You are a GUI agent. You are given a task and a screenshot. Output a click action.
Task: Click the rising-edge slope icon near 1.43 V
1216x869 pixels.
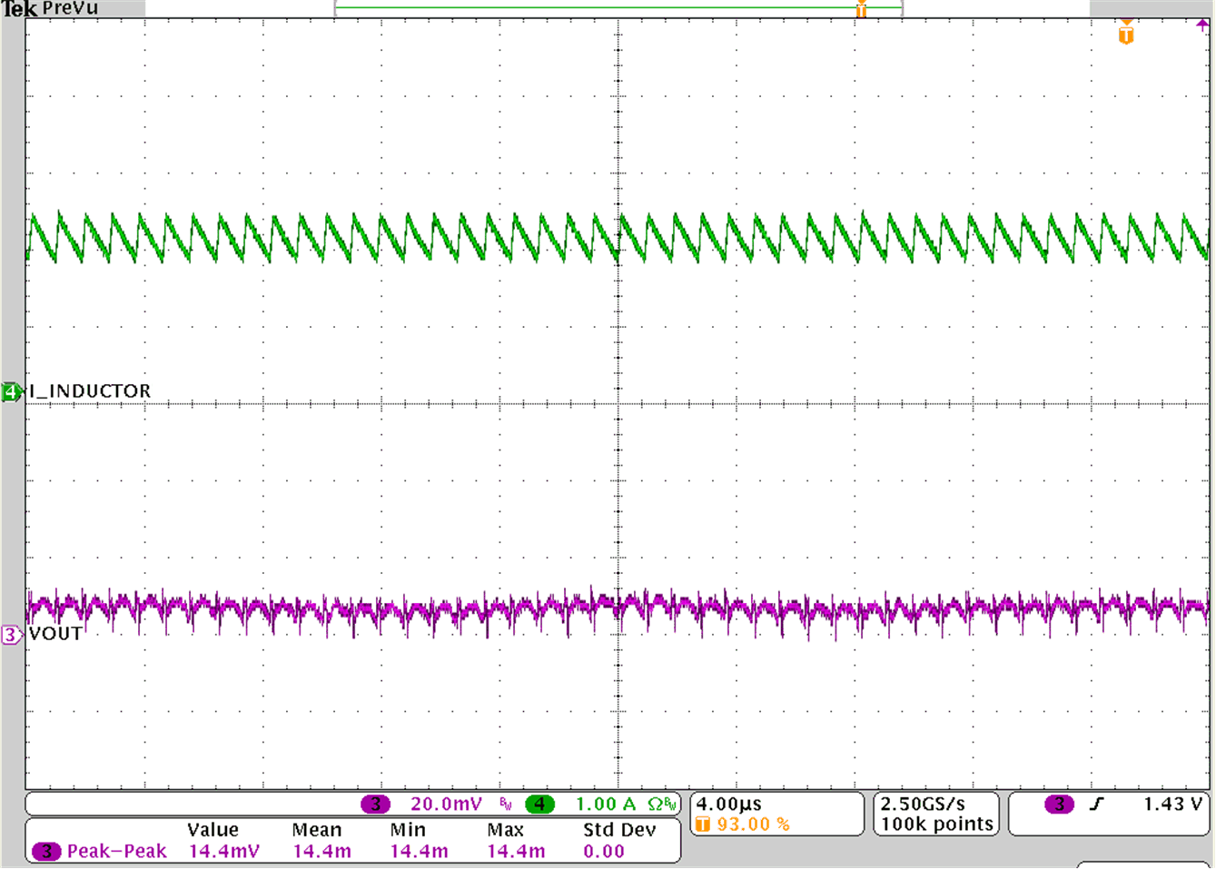(1098, 803)
